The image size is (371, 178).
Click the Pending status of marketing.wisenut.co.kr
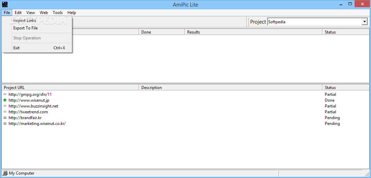click(x=332, y=124)
